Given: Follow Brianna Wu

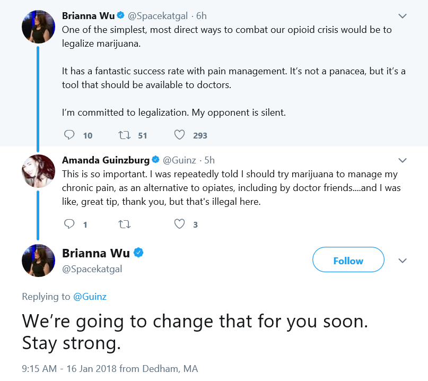Looking at the screenshot, I should click(348, 259).
